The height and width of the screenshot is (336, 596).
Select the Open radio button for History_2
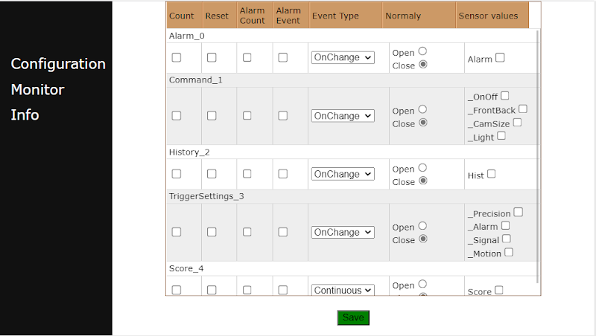coord(422,167)
